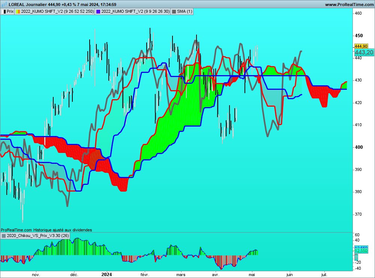
Task: Click the yellow 444,90 last-price tag
Action: 361,45
